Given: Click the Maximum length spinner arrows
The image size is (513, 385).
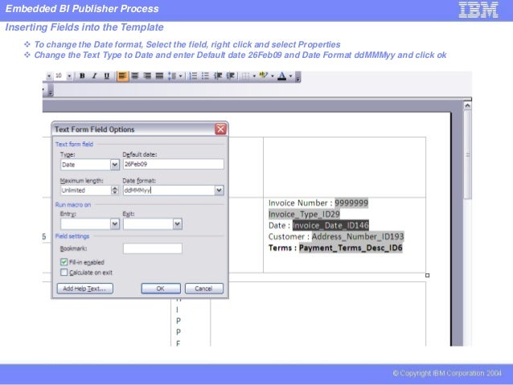Looking at the screenshot, I should pyautogui.click(x=115, y=190).
